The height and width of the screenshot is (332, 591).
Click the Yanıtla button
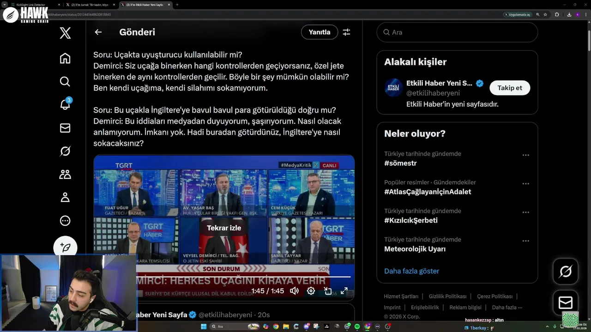[x=320, y=32]
